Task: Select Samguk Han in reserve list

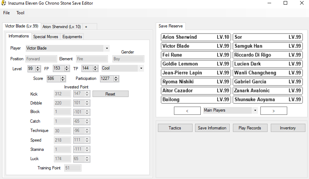Action: 268,46
